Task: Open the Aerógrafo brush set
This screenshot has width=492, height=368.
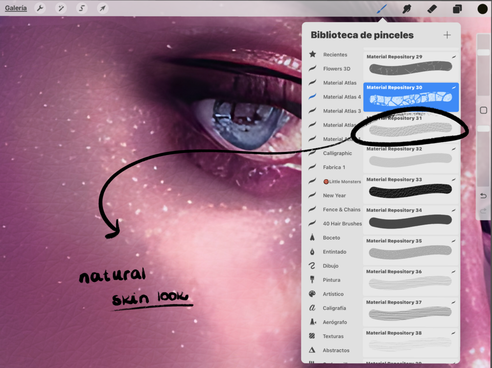Action: pyautogui.click(x=335, y=322)
